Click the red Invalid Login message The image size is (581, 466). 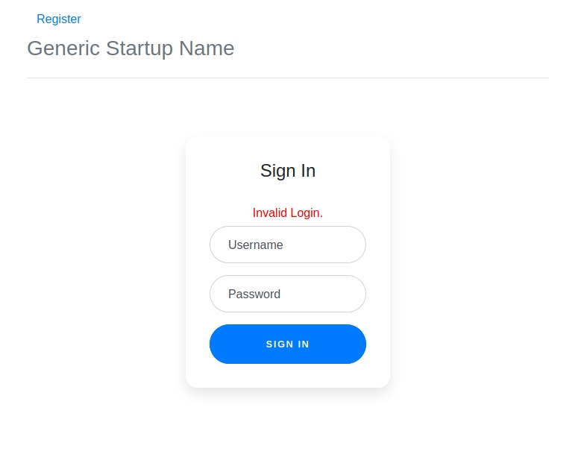pos(288,213)
